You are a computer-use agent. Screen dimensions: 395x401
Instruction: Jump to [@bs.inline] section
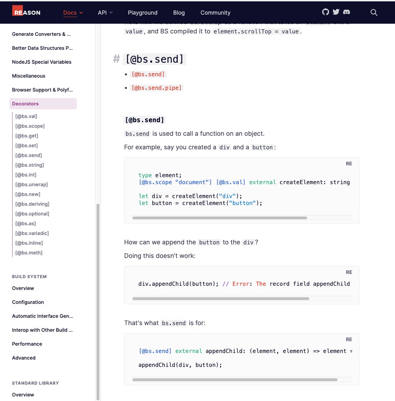29,243
